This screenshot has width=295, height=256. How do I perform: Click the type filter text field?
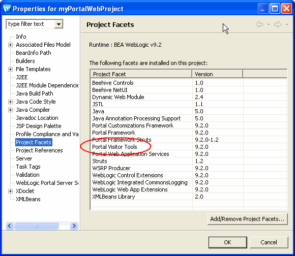pos(31,24)
